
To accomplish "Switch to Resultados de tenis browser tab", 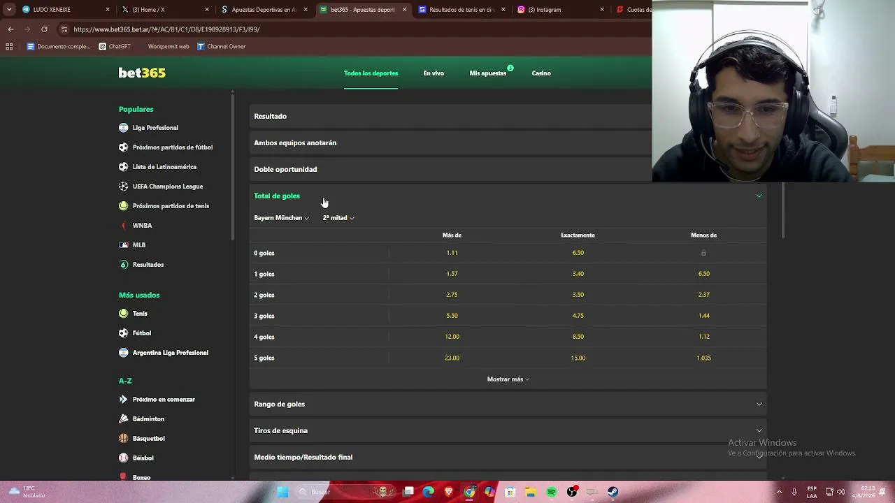I will click(461, 10).
